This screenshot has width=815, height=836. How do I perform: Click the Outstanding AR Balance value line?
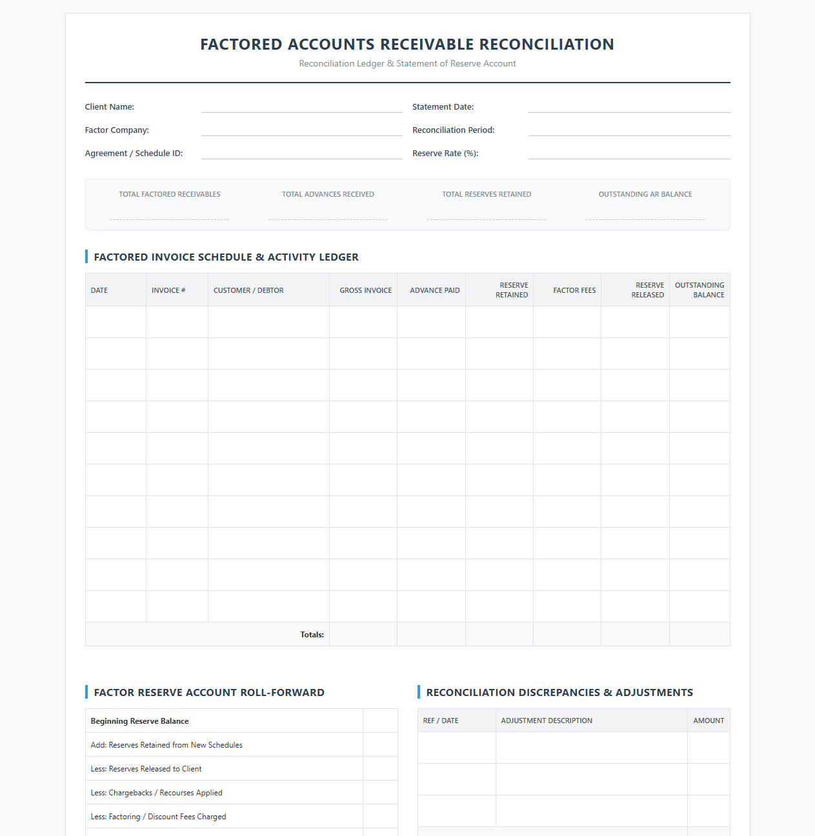tap(645, 212)
